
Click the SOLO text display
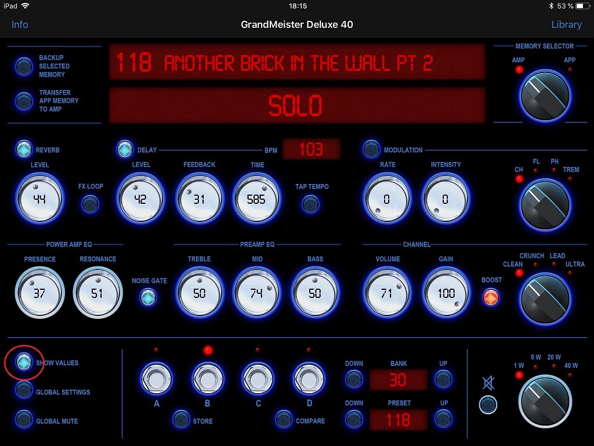[x=297, y=105]
